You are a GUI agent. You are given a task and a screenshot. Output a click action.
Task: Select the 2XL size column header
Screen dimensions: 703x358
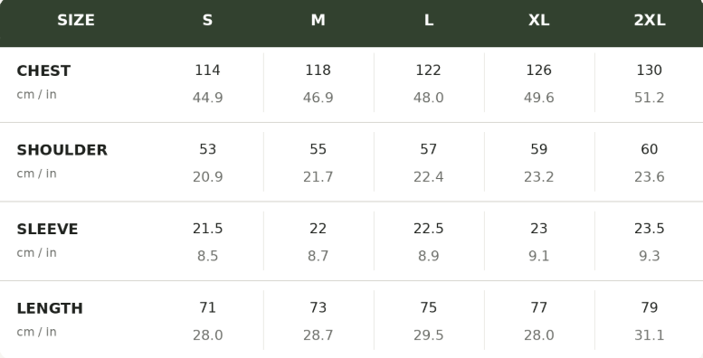(650, 20)
